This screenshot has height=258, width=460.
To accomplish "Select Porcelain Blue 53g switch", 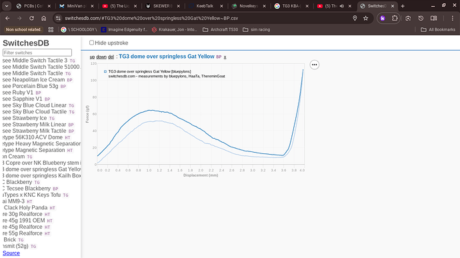I will 30,86.
